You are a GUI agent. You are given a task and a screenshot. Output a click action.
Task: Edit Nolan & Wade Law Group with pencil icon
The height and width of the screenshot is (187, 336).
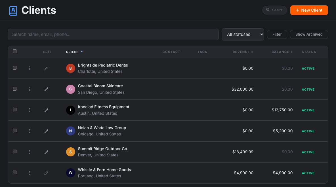coord(46,131)
